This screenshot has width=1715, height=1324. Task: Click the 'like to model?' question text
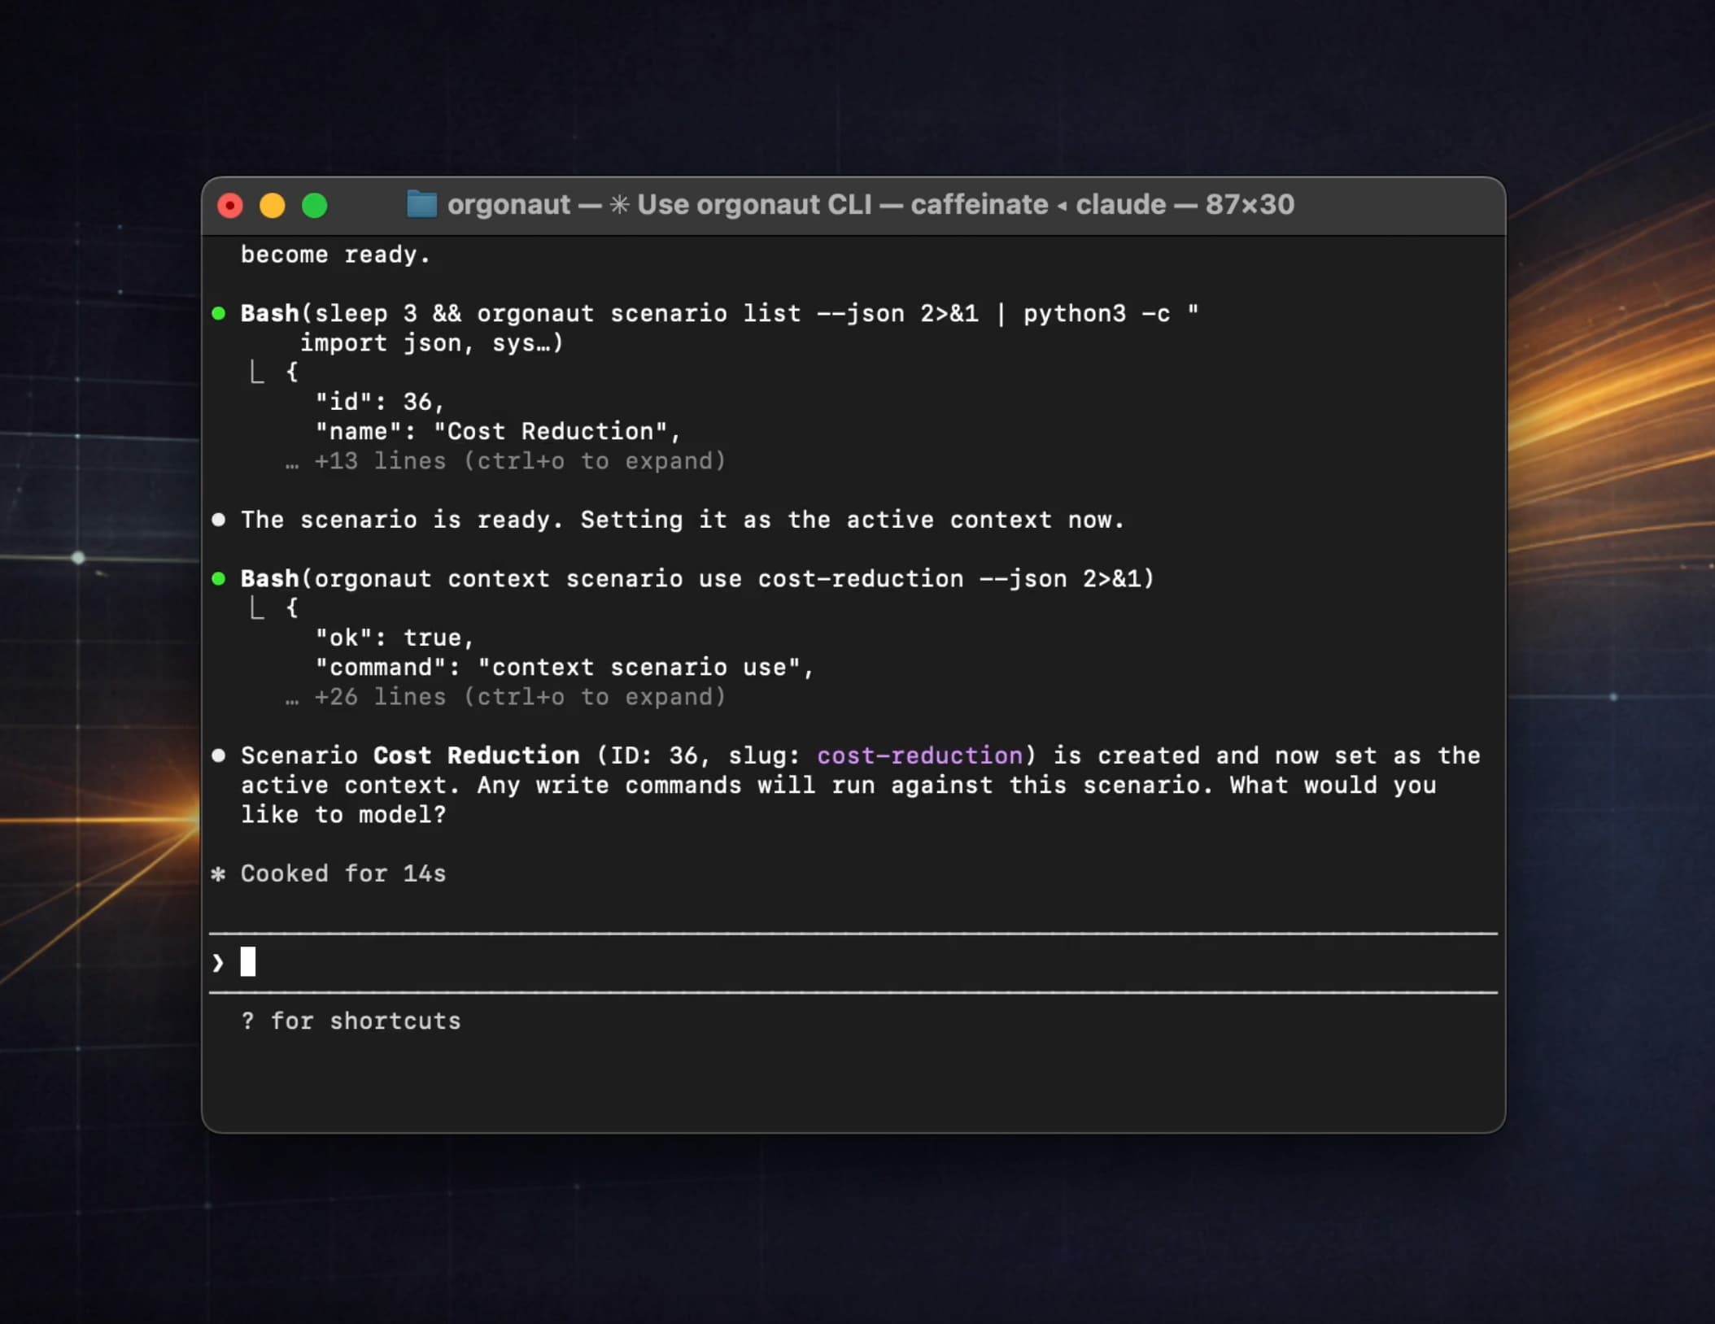[x=343, y=815]
